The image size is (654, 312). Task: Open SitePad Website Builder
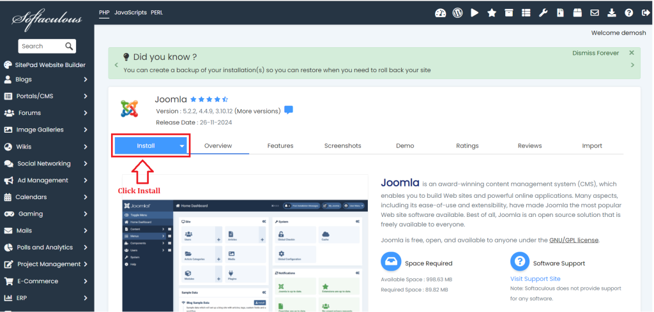point(45,65)
